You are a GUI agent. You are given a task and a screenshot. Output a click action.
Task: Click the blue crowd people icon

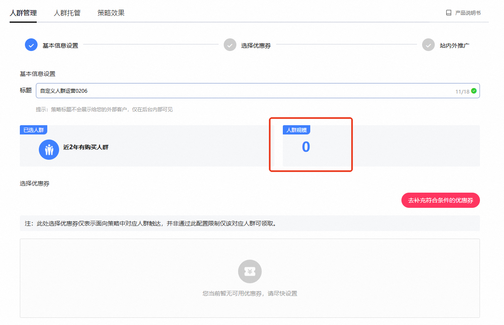(x=49, y=150)
